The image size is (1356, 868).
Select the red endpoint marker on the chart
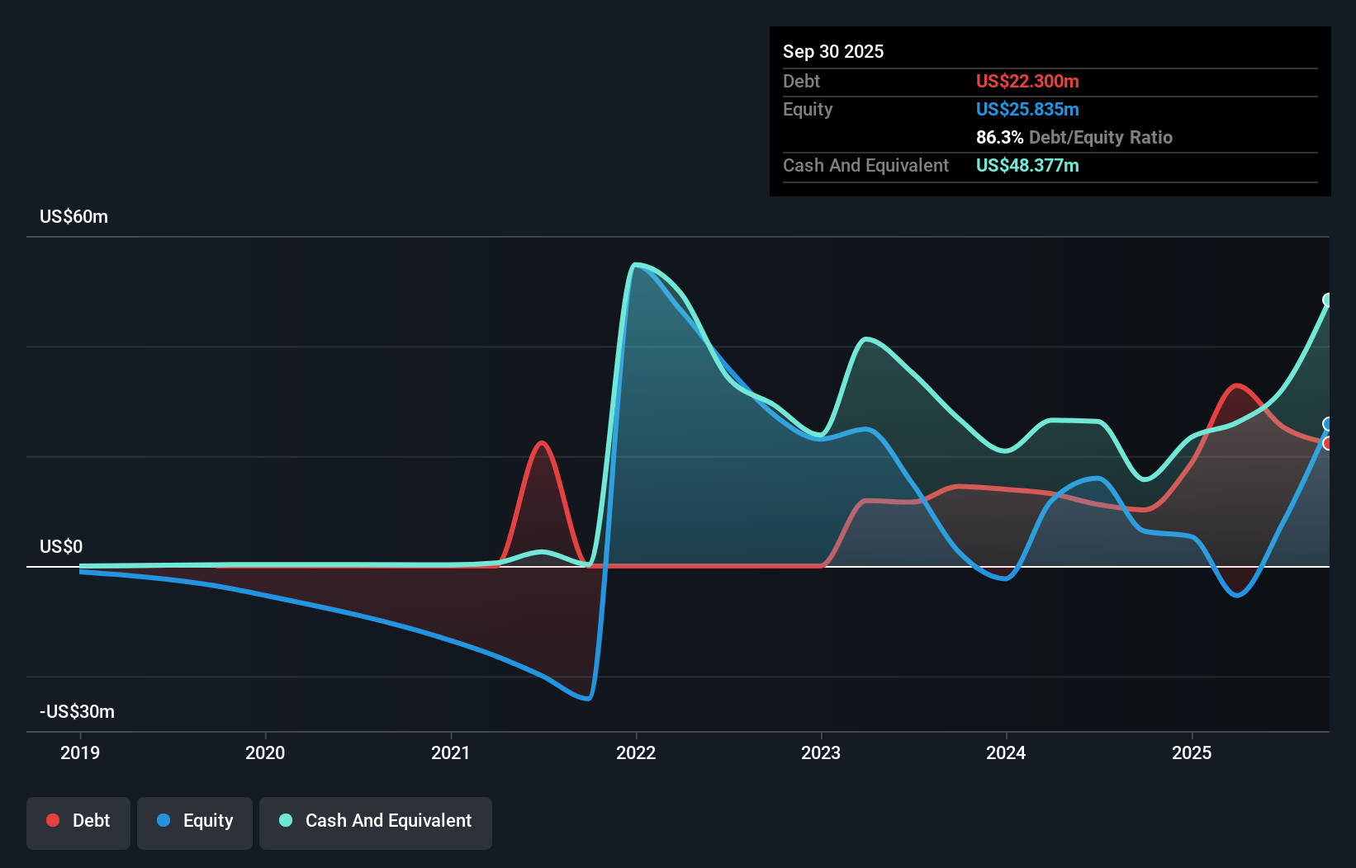click(x=1327, y=443)
